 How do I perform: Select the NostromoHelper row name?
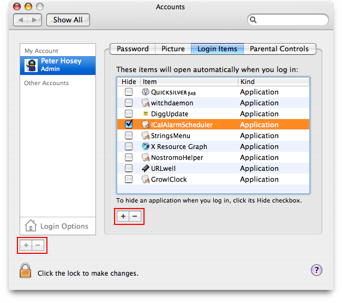[x=177, y=158]
